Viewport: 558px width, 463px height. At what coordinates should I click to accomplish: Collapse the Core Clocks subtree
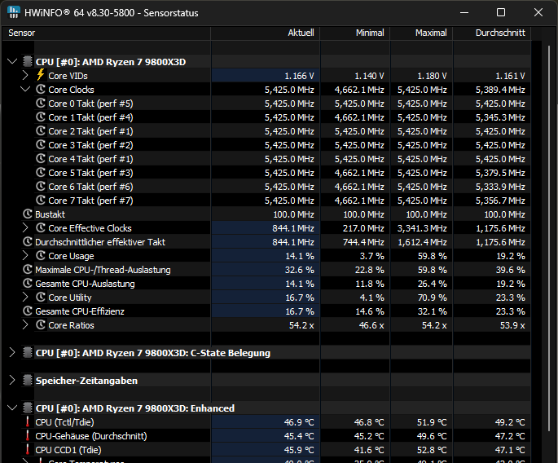pos(25,89)
